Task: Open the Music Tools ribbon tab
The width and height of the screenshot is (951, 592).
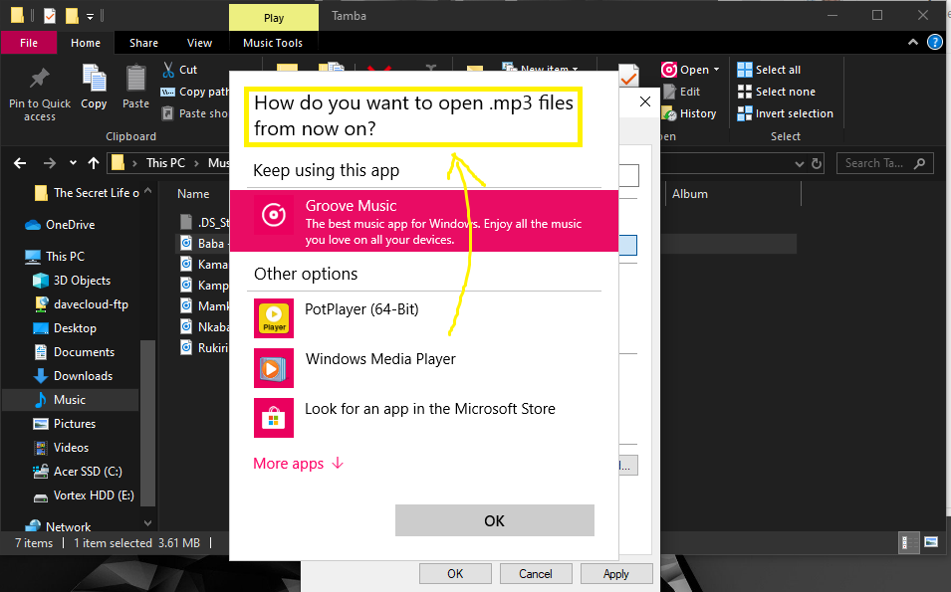Action: [273, 43]
